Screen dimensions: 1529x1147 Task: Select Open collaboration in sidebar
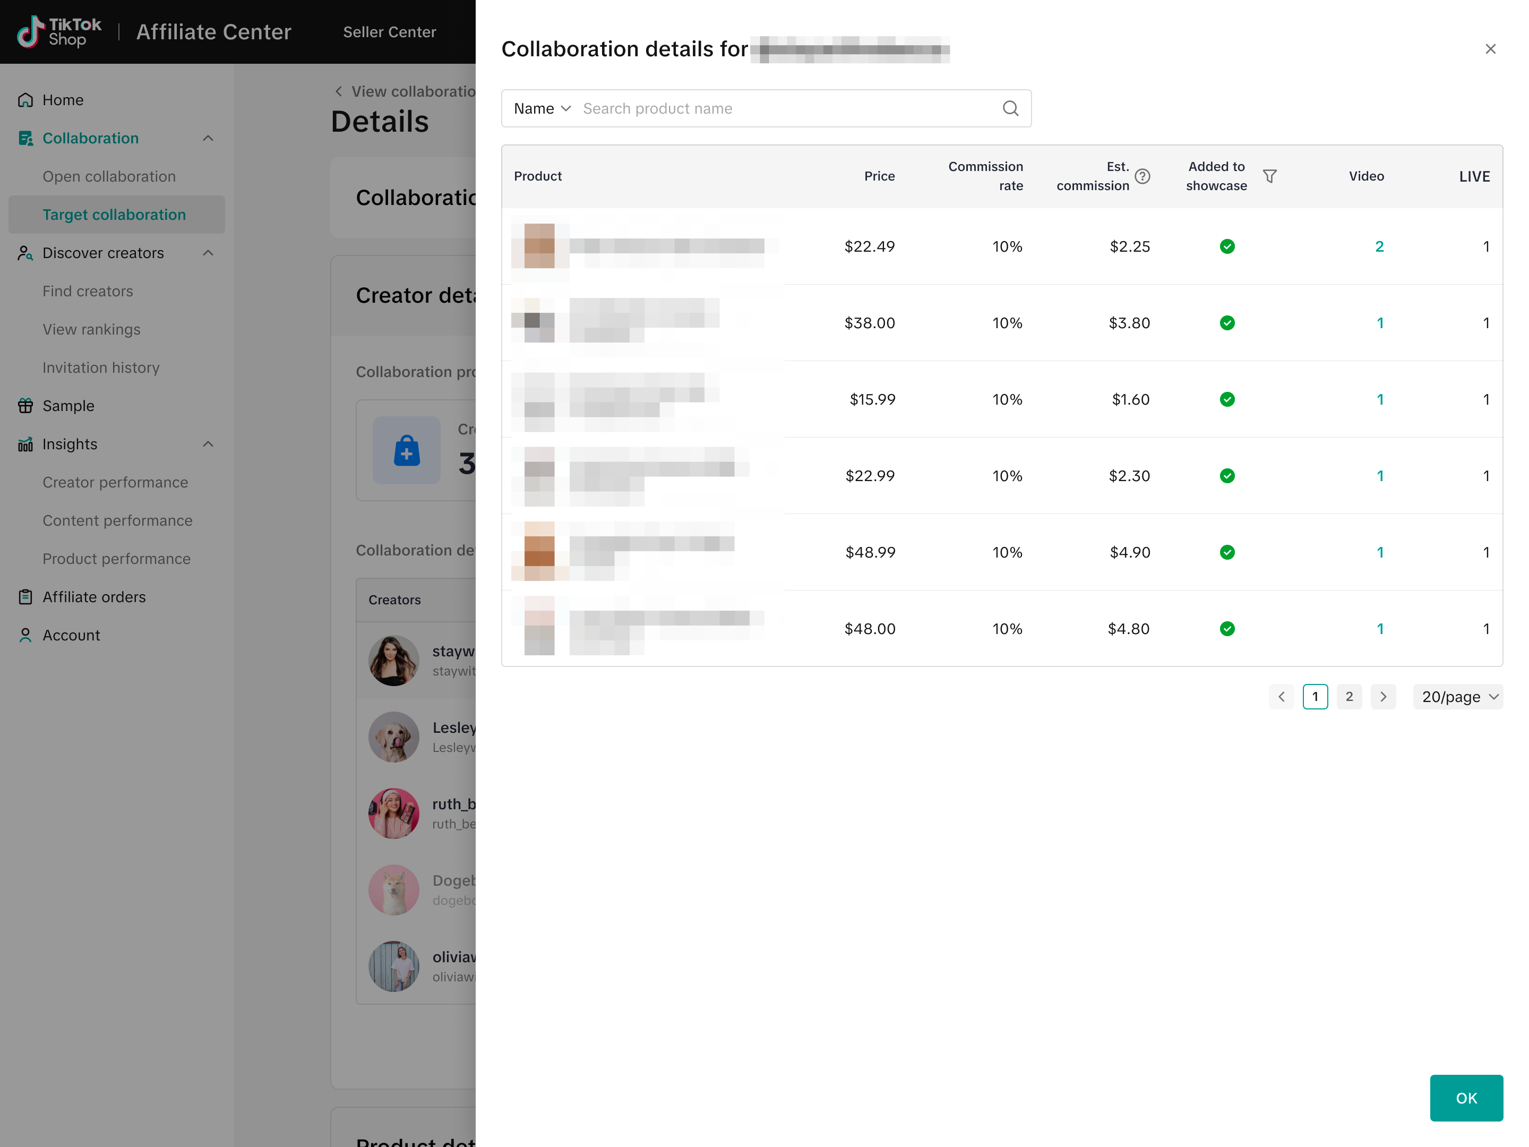pyautogui.click(x=109, y=176)
